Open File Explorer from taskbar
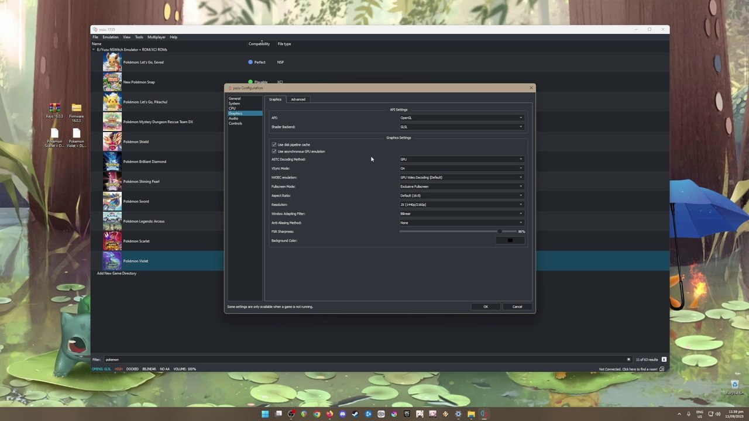 (x=471, y=414)
